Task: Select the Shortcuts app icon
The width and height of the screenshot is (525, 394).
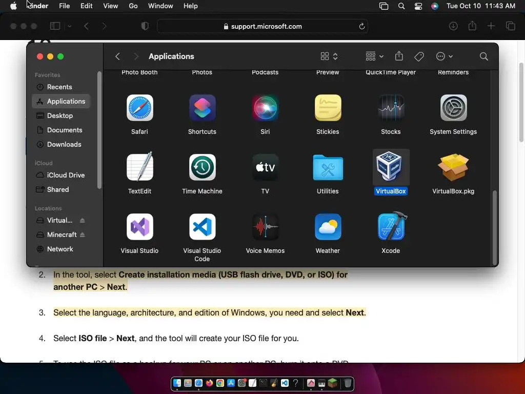Action: [202, 108]
